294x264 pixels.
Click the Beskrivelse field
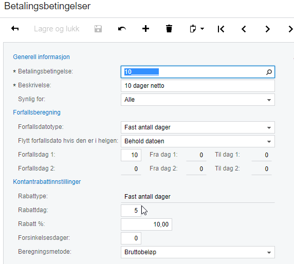point(198,86)
